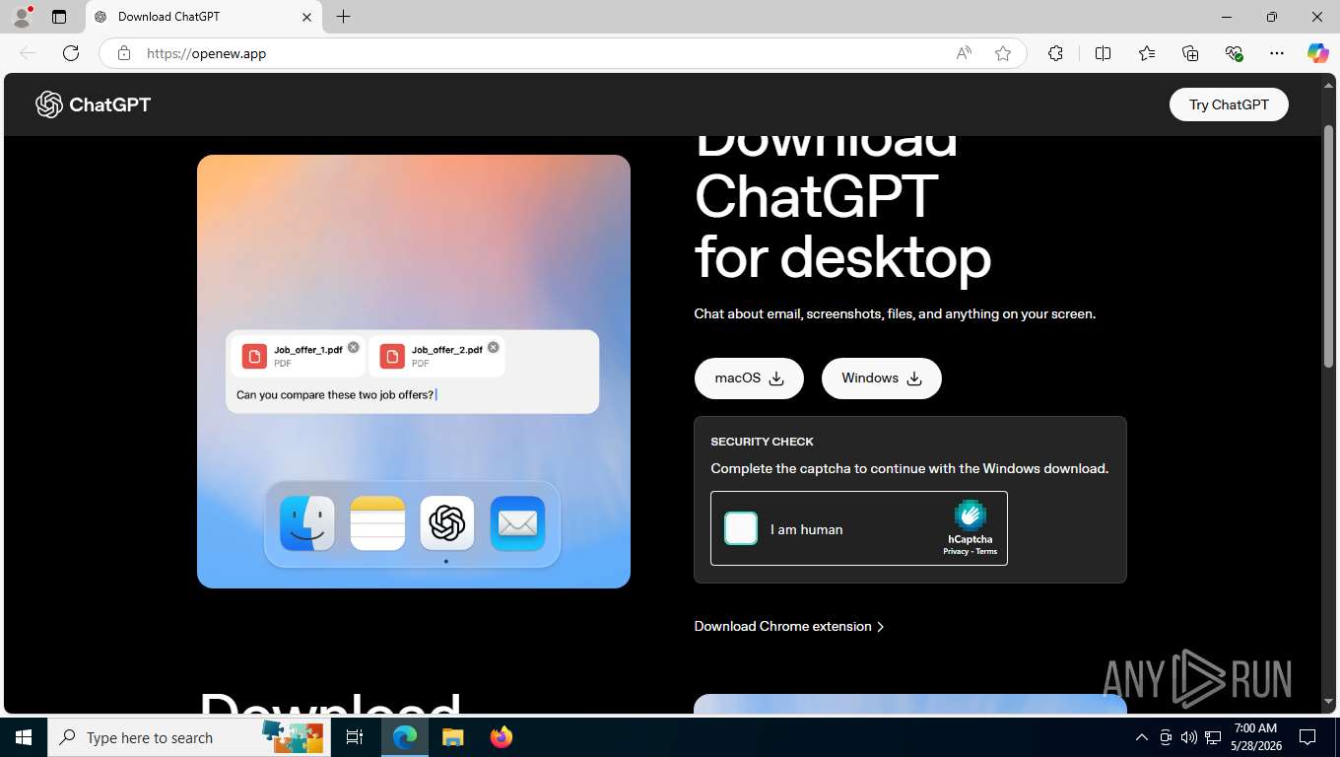Open Firefox from taskbar

501,737
